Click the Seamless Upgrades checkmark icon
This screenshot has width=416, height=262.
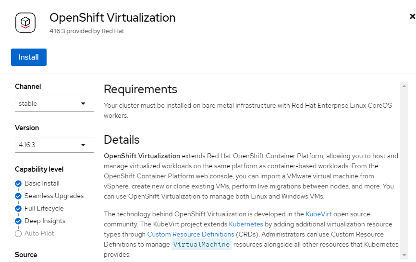point(18,196)
